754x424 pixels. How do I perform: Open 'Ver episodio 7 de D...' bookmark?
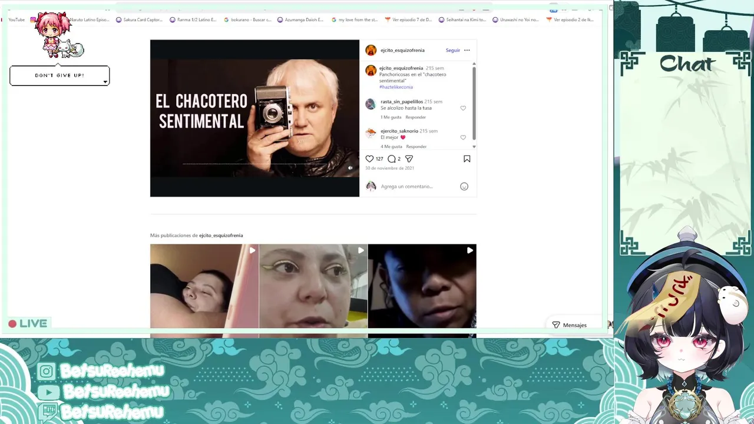tap(408, 19)
